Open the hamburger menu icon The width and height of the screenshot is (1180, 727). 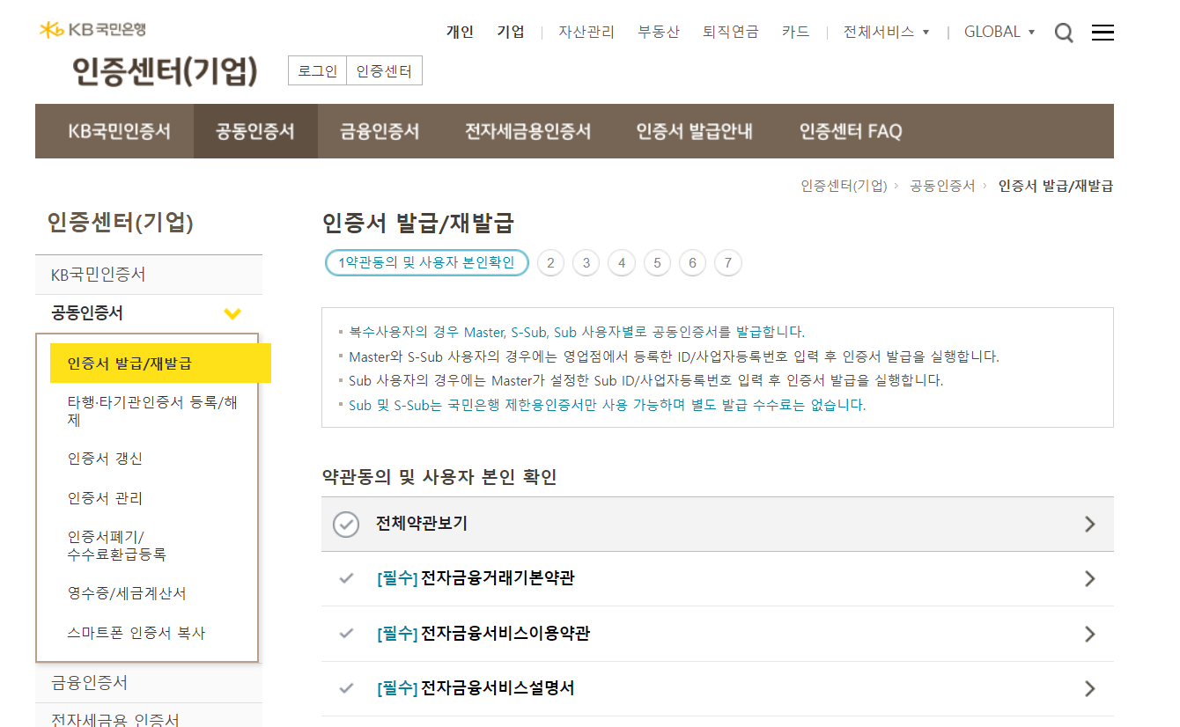point(1102,32)
